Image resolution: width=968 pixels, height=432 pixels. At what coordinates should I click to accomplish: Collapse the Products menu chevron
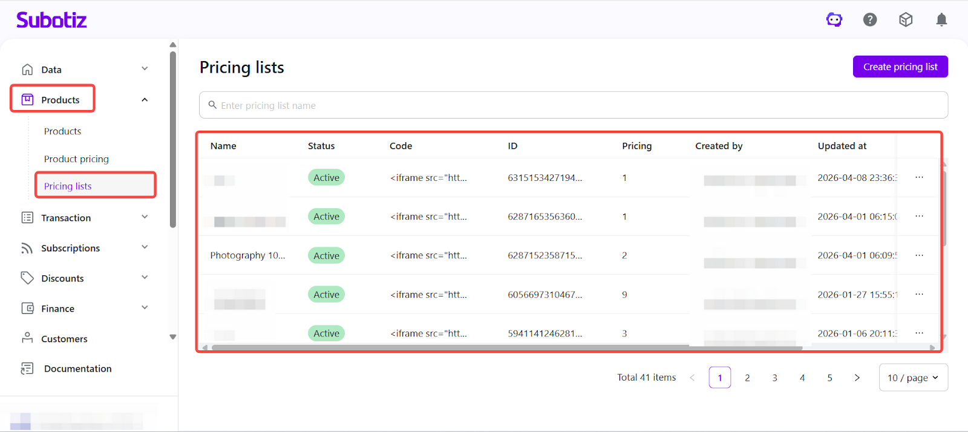(145, 100)
